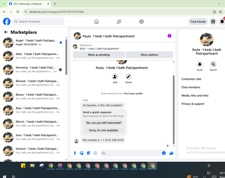The height and width of the screenshot is (178, 225).
Task: Open the apps grid menu icon
Action: pos(213,22)
